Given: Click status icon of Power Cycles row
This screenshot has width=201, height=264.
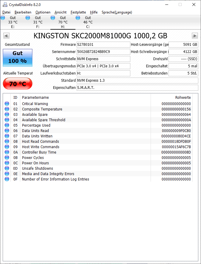Looking at the screenshot, I should 7,157.
